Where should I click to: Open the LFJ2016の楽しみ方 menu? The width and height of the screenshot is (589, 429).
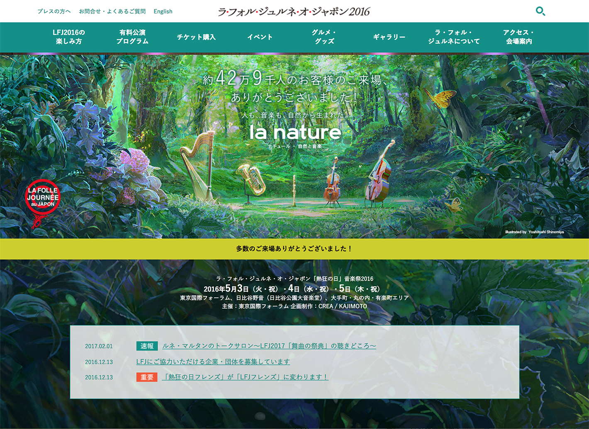[69, 37]
